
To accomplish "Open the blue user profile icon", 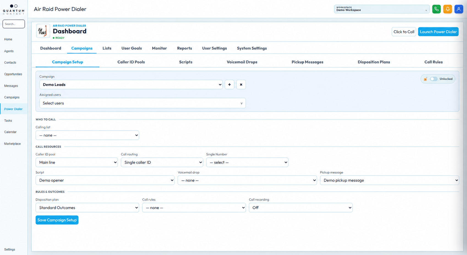I will pyautogui.click(x=459, y=9).
